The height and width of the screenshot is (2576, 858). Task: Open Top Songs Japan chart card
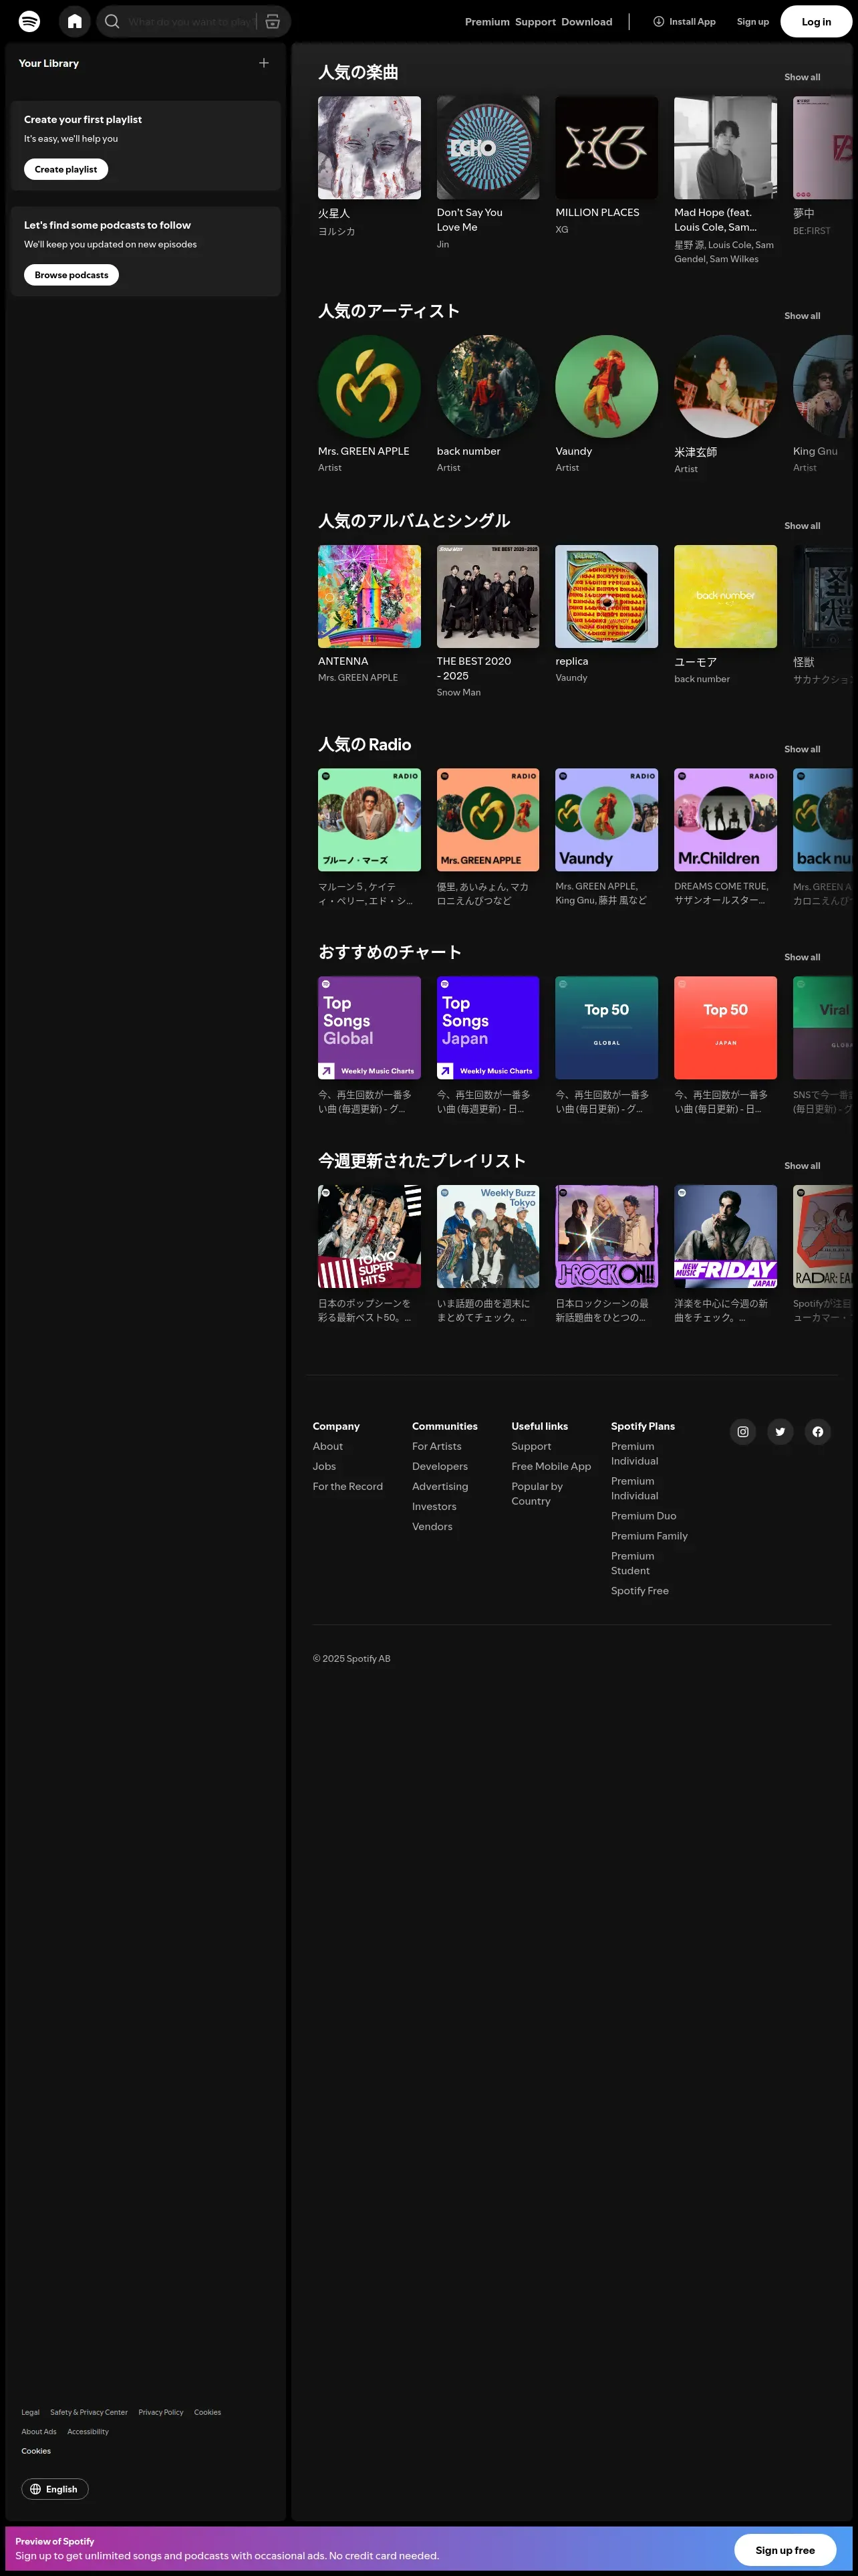pyautogui.click(x=488, y=1028)
